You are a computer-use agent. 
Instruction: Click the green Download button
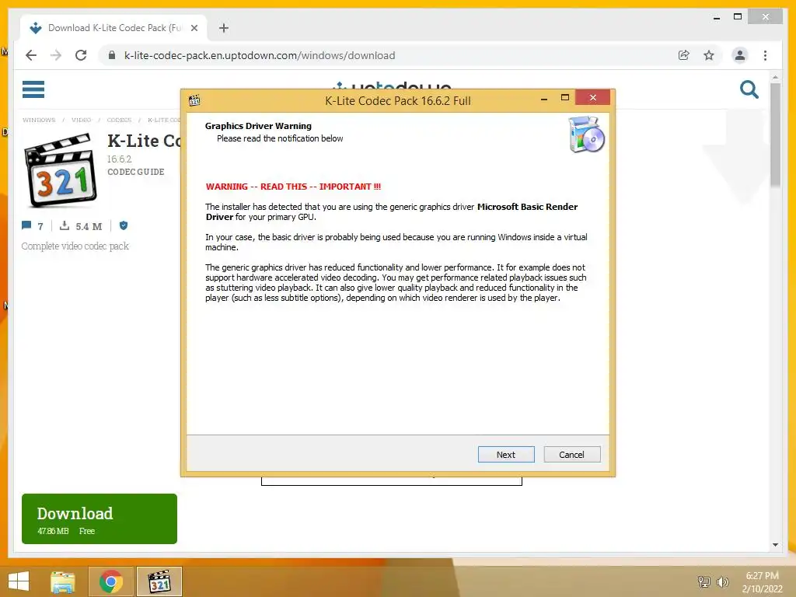tap(99, 518)
